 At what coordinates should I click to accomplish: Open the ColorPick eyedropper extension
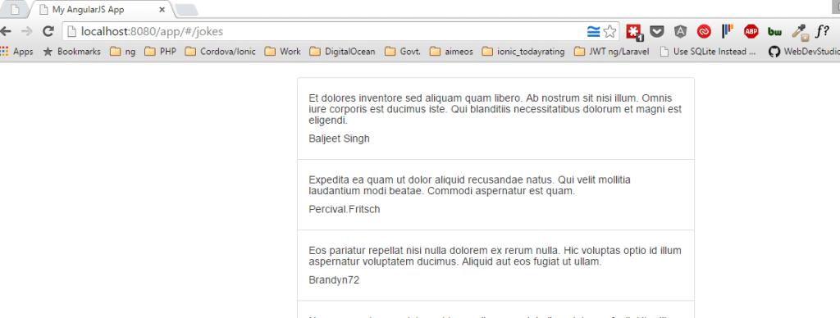tap(801, 32)
